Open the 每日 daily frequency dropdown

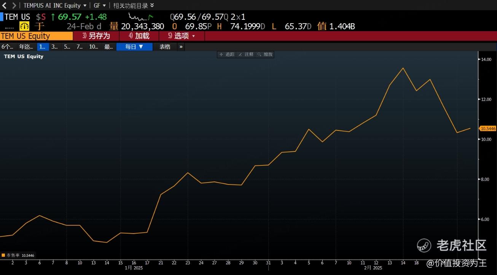point(134,47)
